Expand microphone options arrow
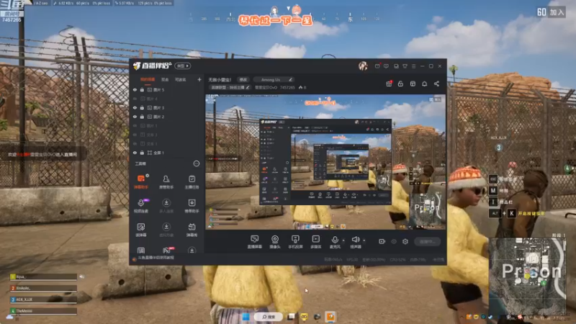 tap(343, 240)
